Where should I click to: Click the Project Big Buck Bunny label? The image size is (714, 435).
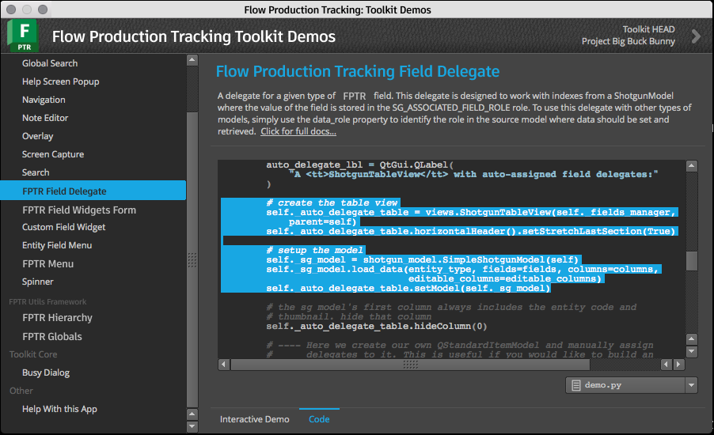628,41
